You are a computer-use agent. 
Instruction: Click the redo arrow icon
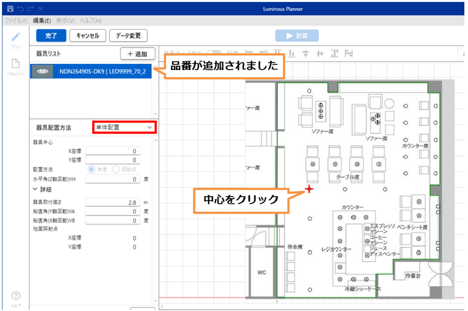[x=30, y=9]
